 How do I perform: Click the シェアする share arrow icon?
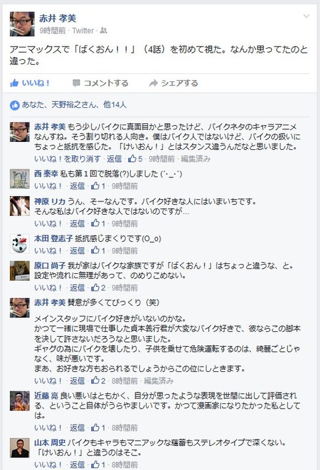[153, 83]
